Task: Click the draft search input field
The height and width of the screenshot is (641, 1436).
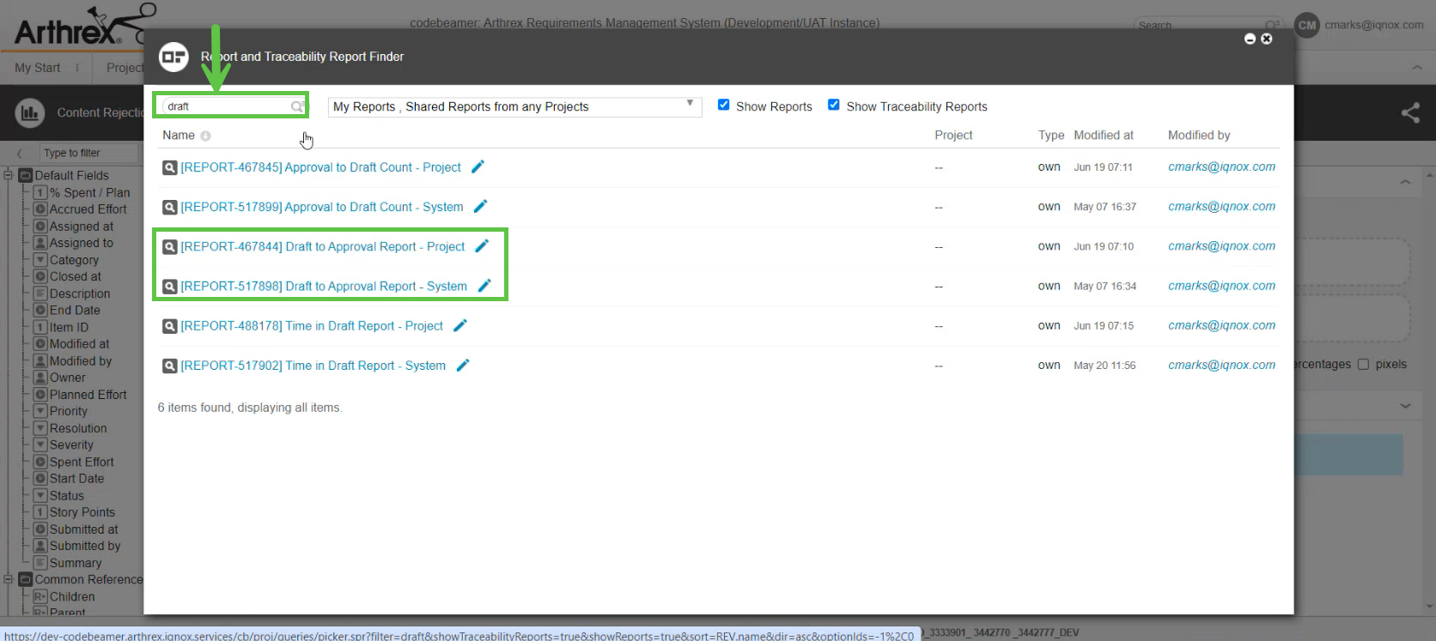Action: (x=227, y=106)
